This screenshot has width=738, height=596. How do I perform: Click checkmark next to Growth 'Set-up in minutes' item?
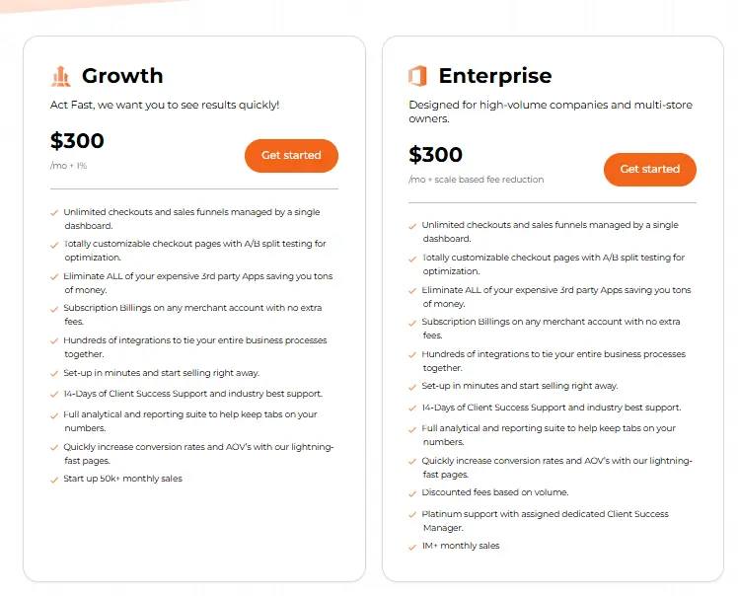[54, 374]
